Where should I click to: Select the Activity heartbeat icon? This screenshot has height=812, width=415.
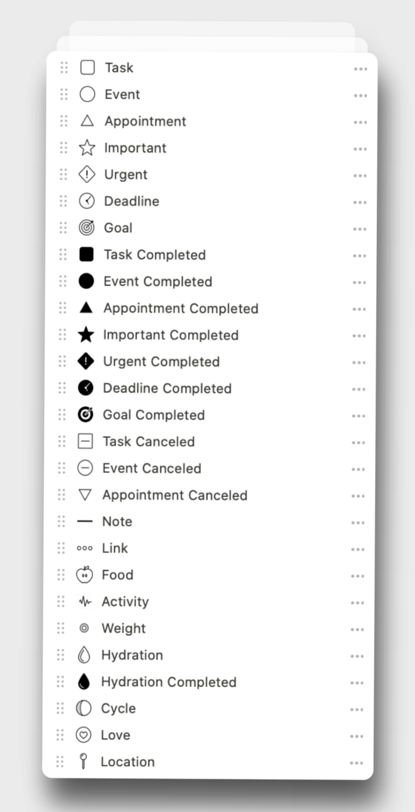pos(84,601)
